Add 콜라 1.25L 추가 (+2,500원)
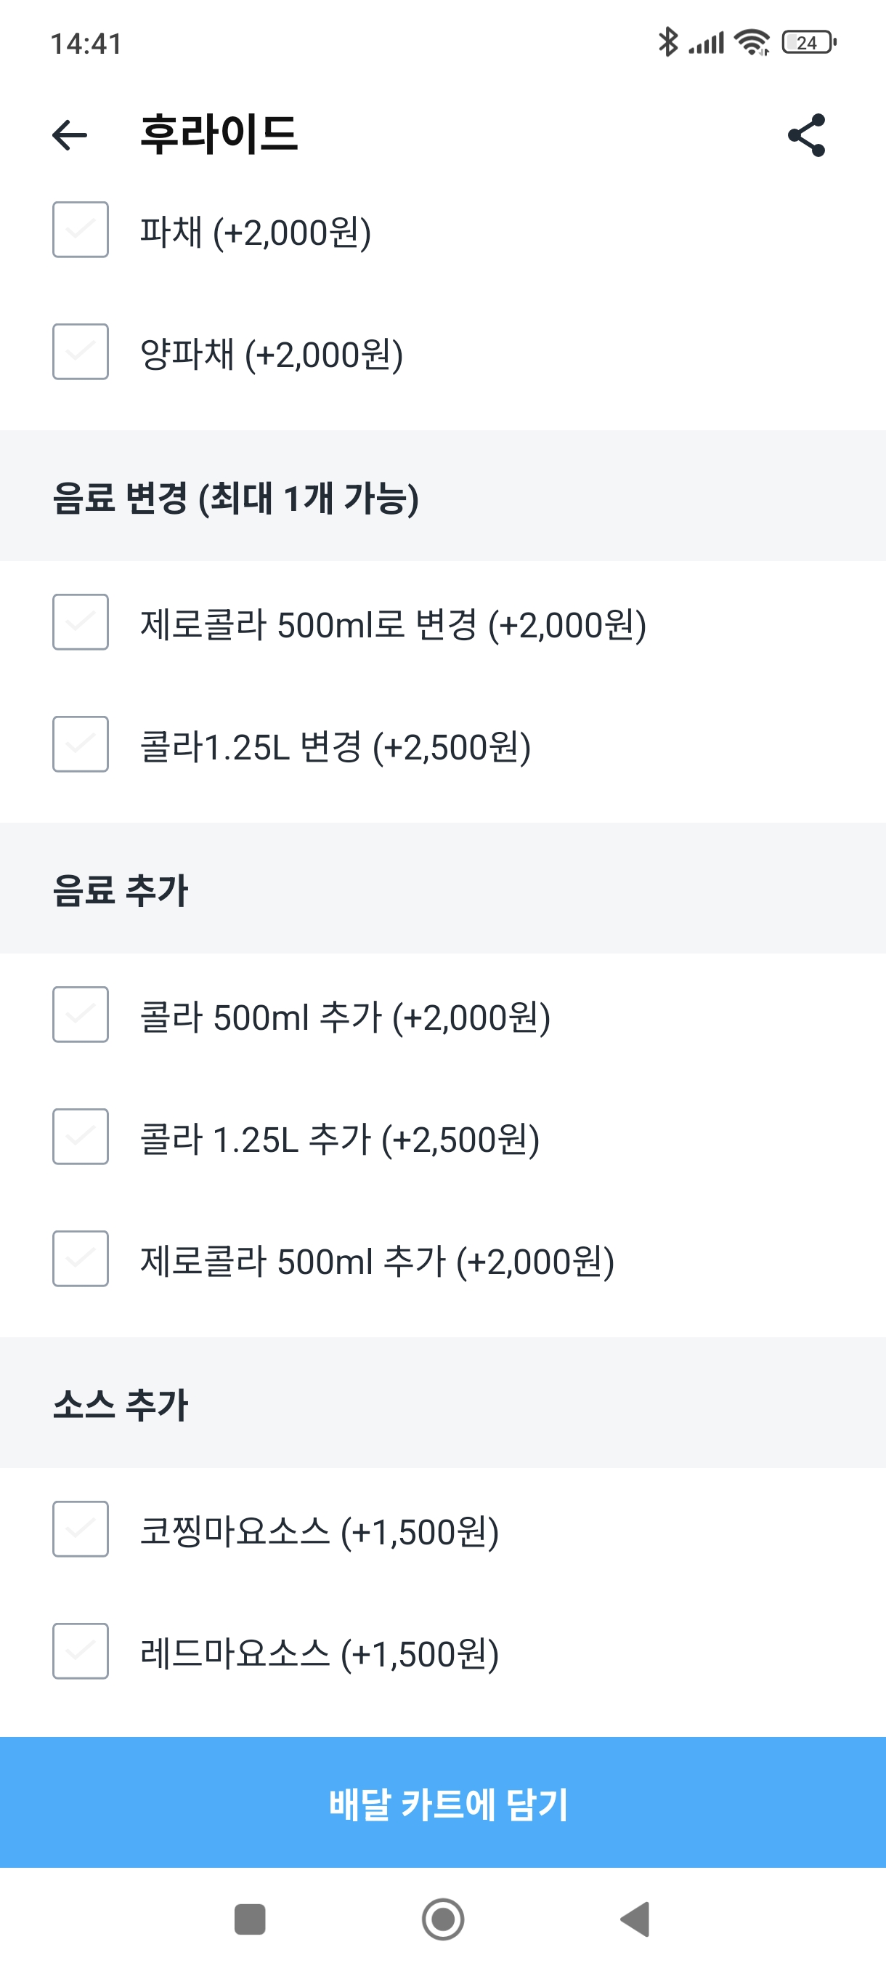Image resolution: width=886 pixels, height=1971 pixels. coord(81,1137)
